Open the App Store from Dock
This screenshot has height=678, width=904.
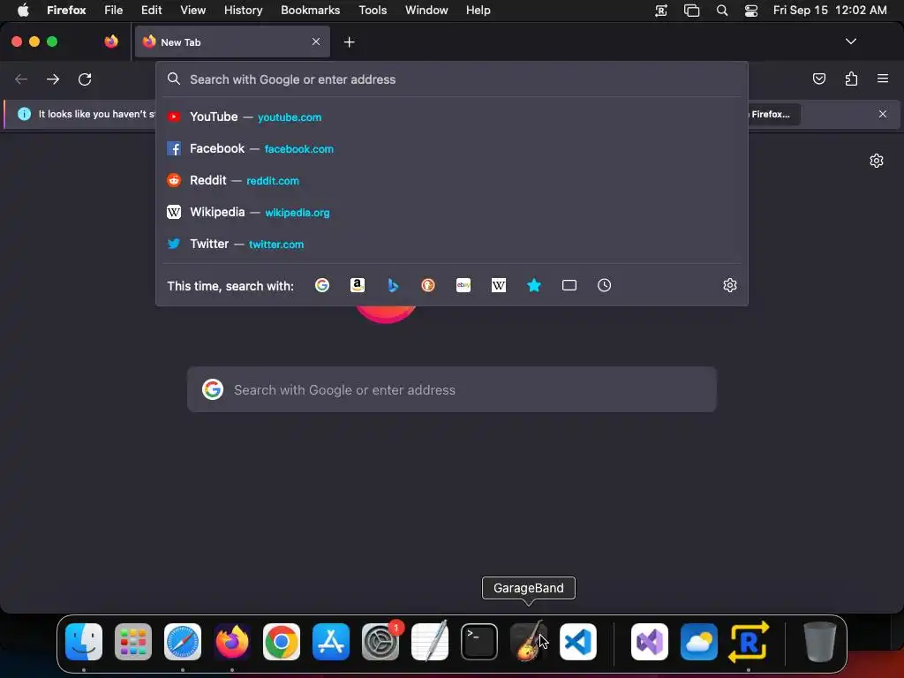click(331, 641)
